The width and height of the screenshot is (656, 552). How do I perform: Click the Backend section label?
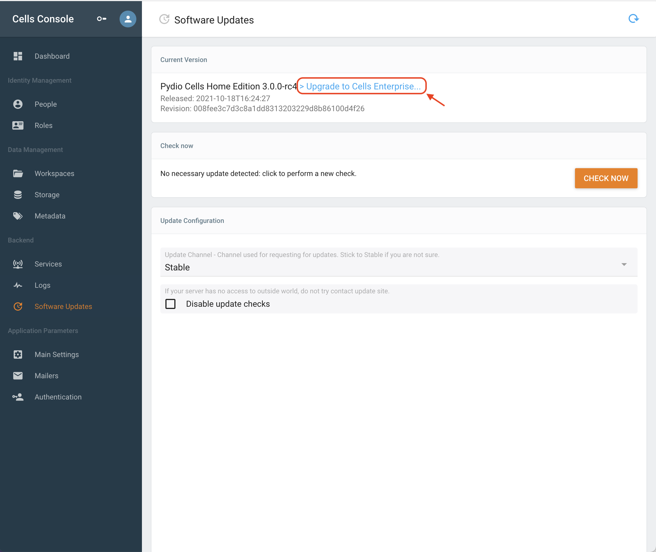21,240
